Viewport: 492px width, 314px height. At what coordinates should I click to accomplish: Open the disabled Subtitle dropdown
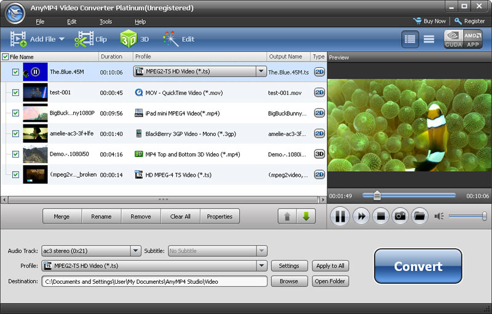[x=262, y=251]
